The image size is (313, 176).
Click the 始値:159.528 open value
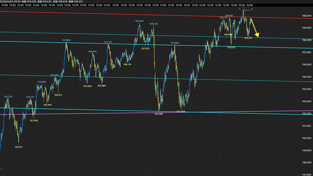pos(29,1)
